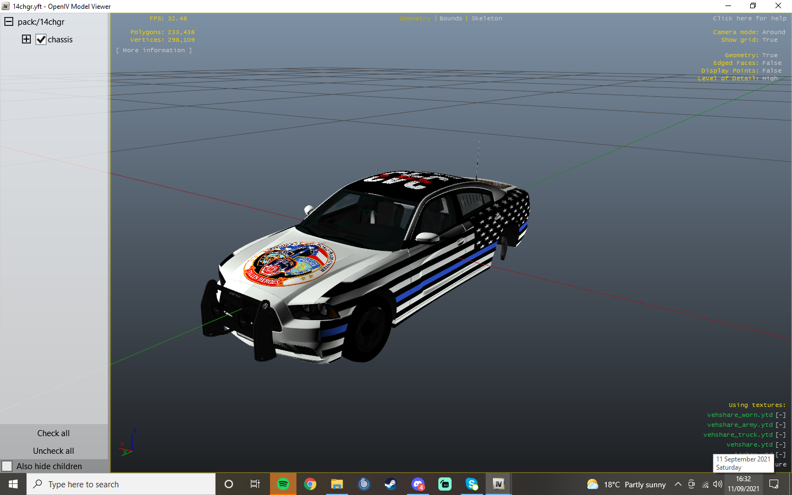792x495 pixels.
Task: Open Spotify from the taskbar
Action: 283,484
